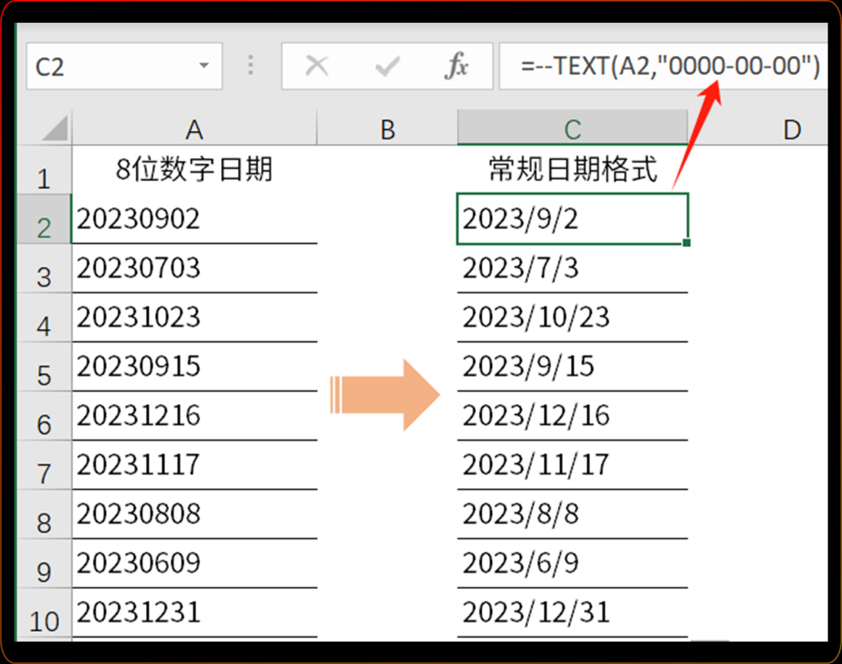
Task: Select cell containing 20231216
Action: 194,417
